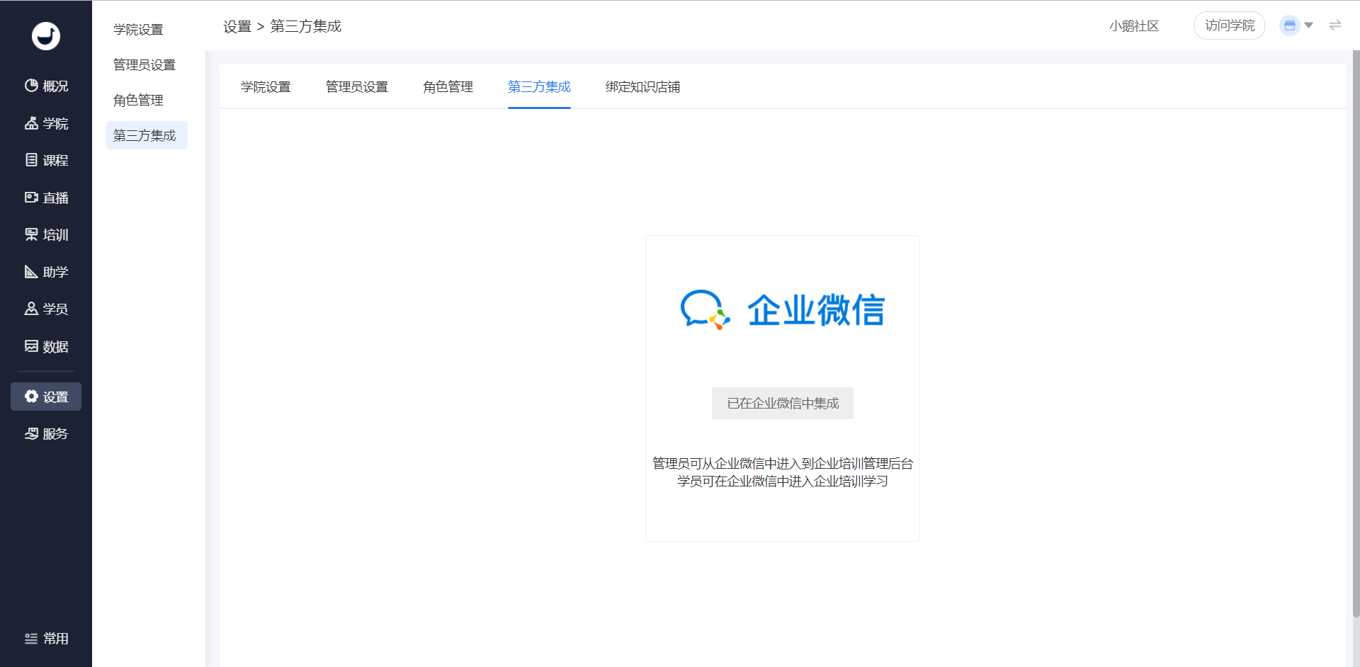Open the 课程 courses section
This screenshot has height=667, width=1360.
46,160
